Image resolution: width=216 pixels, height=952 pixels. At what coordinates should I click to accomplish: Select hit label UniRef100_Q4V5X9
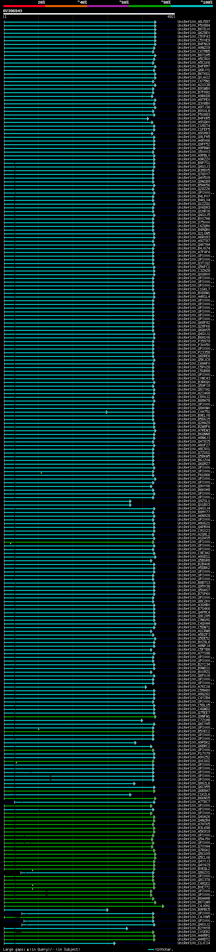click(x=194, y=178)
